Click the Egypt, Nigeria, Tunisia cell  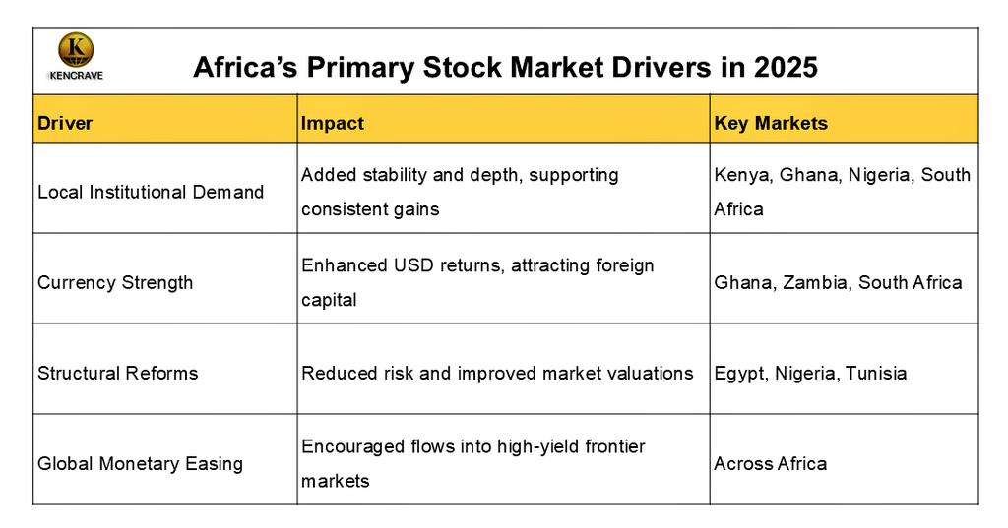pyautogui.click(x=810, y=373)
